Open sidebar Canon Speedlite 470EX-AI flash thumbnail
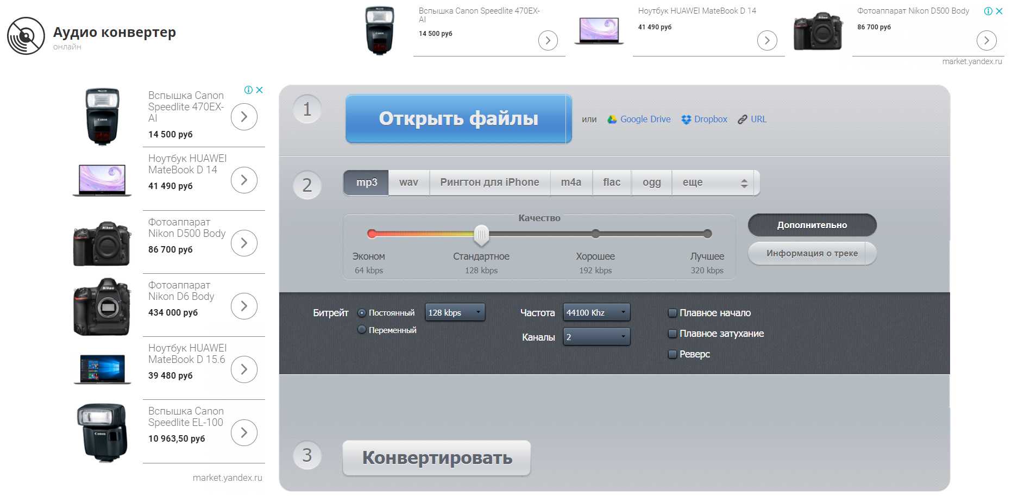Screen dimensions: 1012x502 [102, 117]
